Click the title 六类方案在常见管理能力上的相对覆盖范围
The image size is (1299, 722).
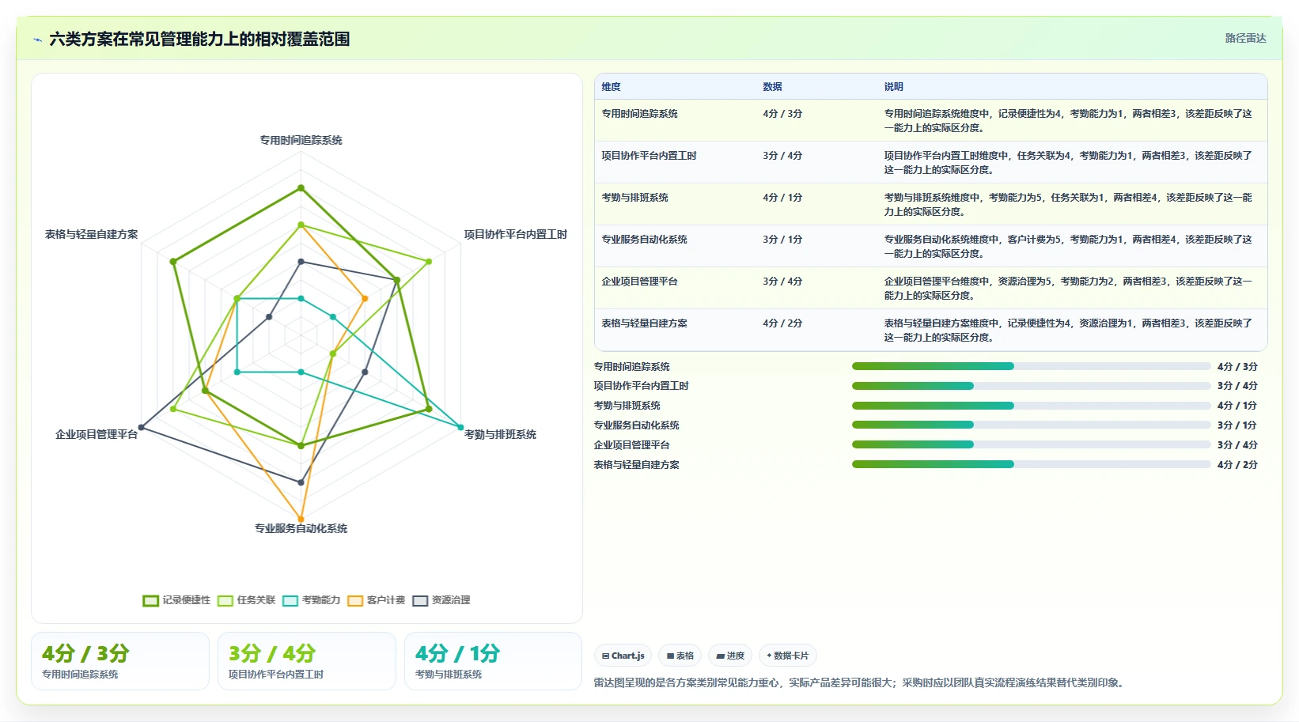point(199,40)
